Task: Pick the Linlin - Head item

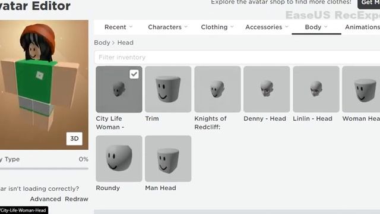Action: tap(316, 89)
